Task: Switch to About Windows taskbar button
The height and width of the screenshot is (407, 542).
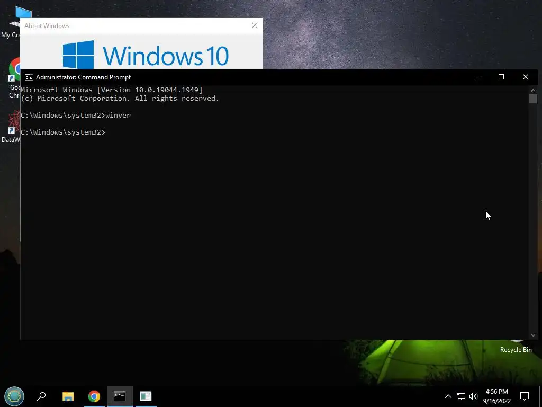Action: point(146,396)
